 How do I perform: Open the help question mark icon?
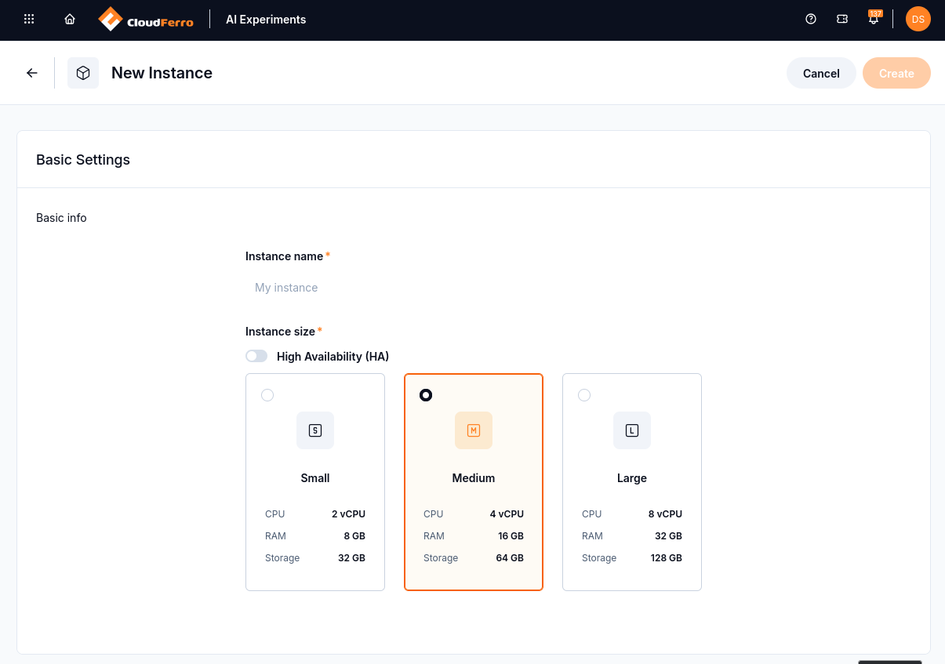coord(811,20)
